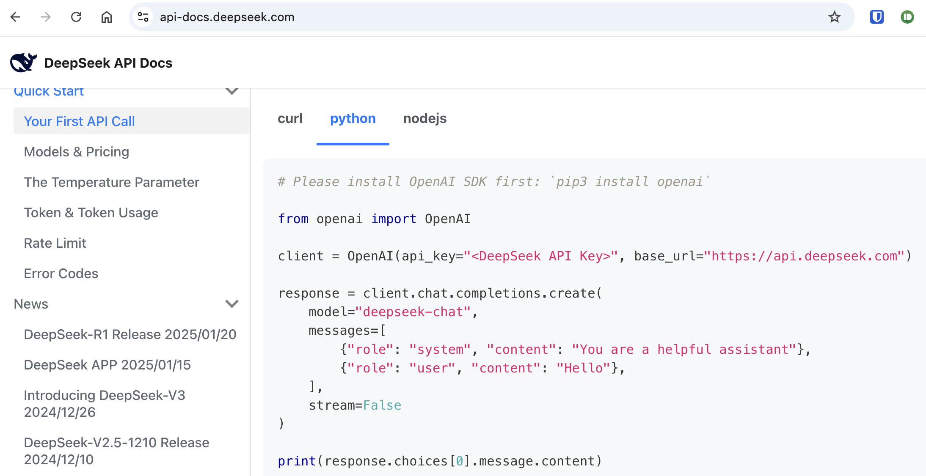View site information for api-docs.deepseek.com

pyautogui.click(x=143, y=17)
